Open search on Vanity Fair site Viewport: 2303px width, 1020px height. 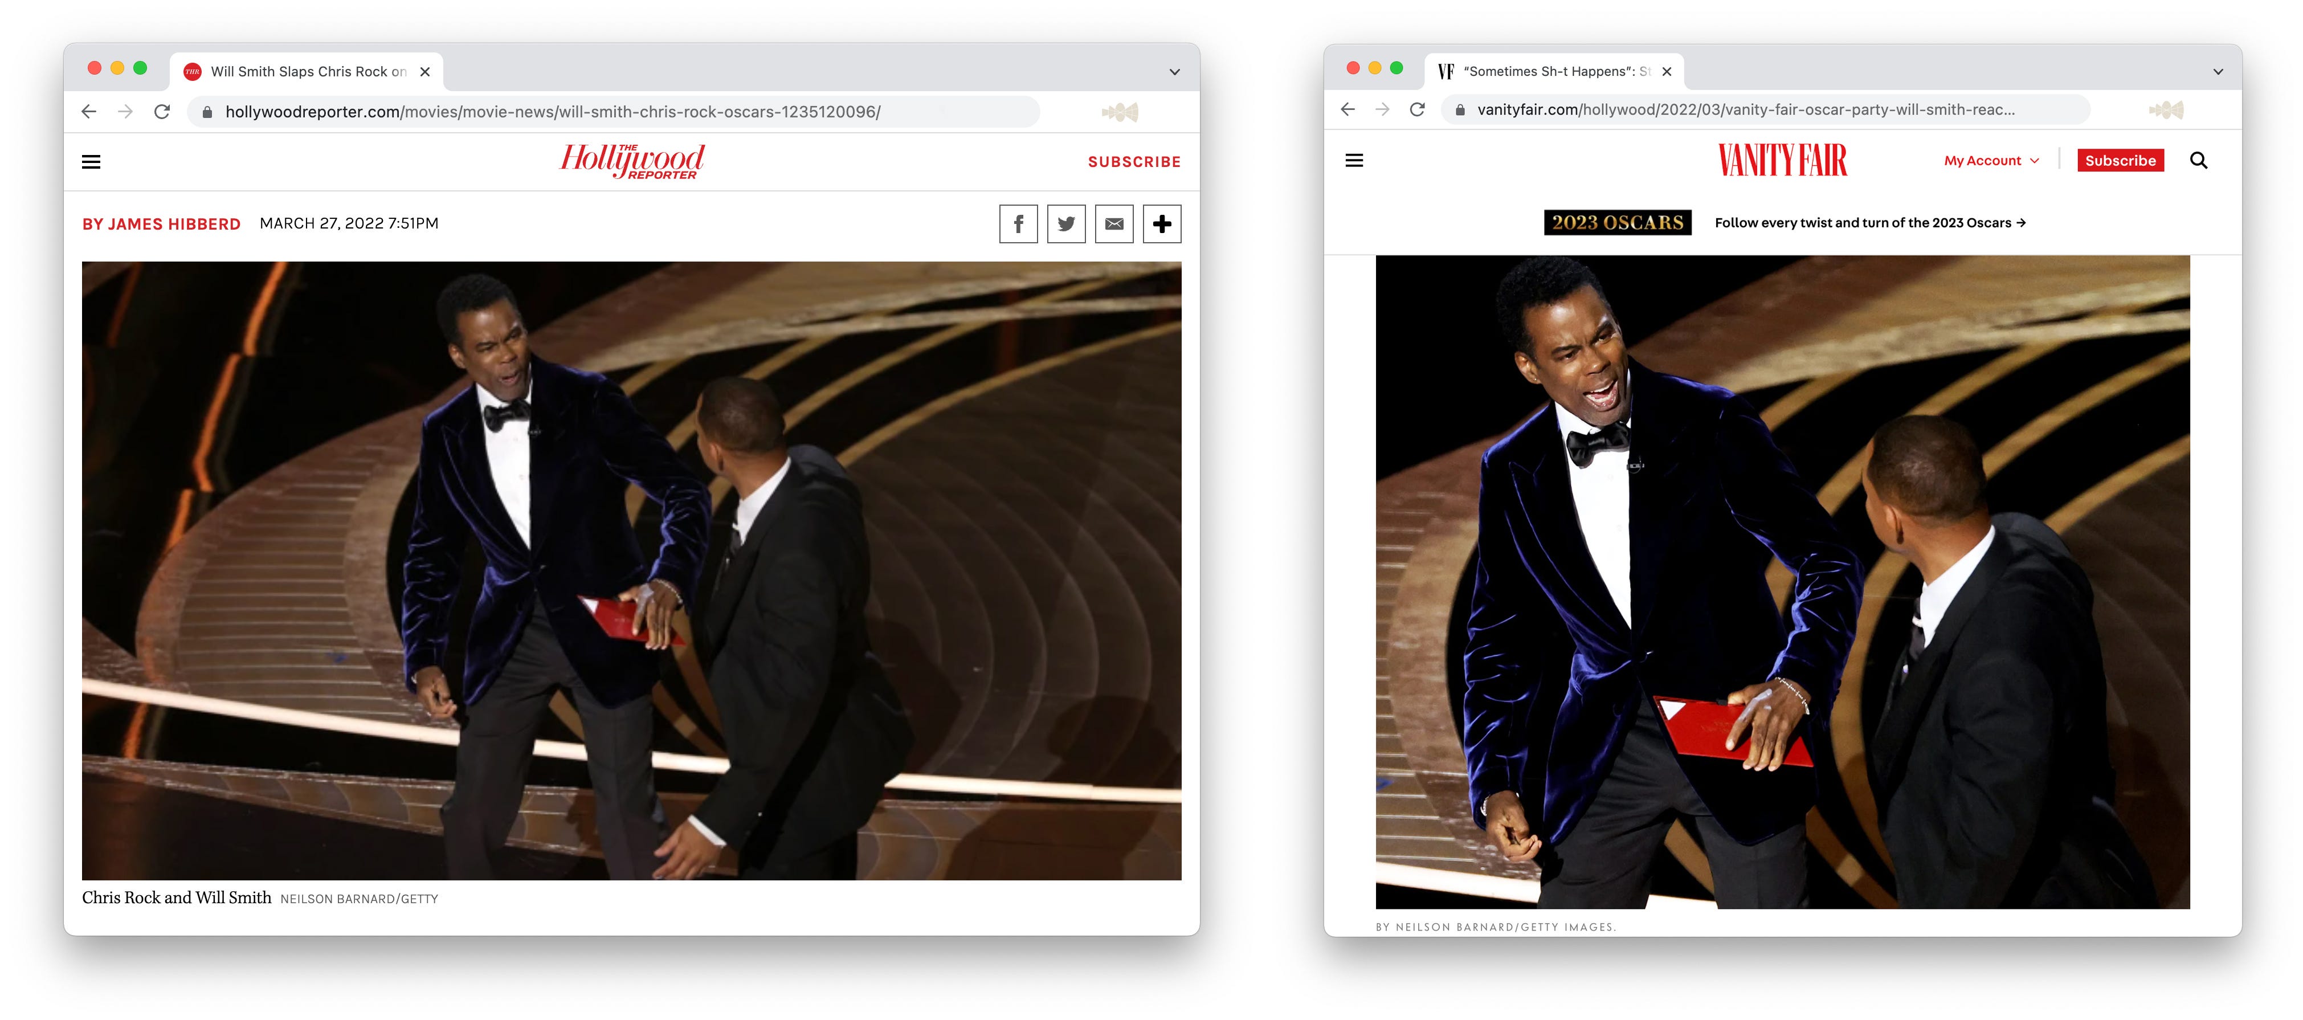click(2198, 160)
